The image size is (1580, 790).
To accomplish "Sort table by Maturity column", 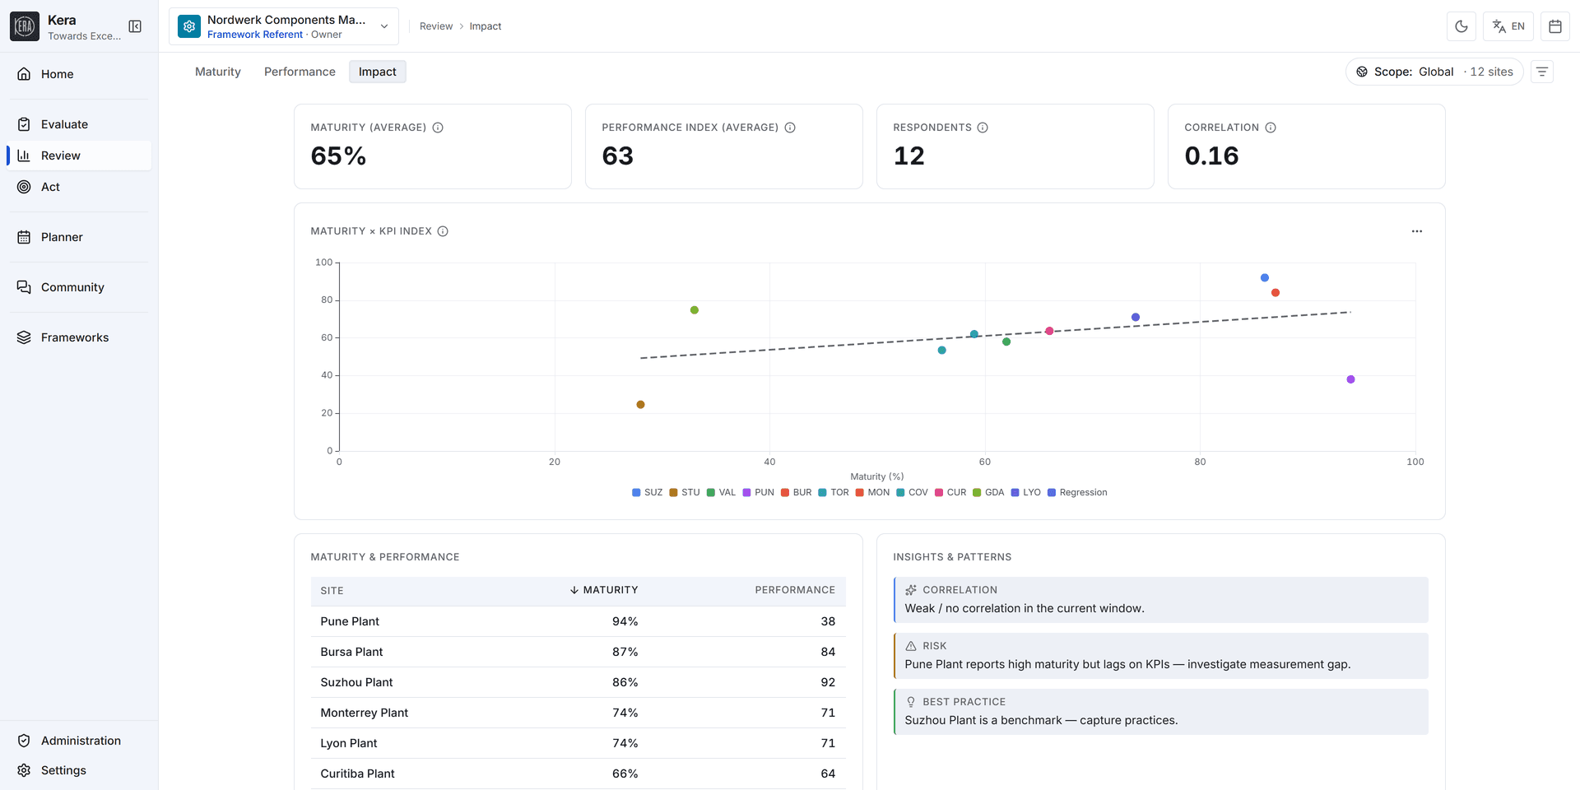I will (x=604, y=590).
